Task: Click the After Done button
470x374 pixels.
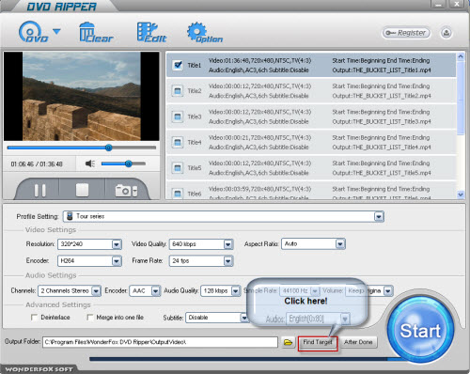Action: pos(358,342)
